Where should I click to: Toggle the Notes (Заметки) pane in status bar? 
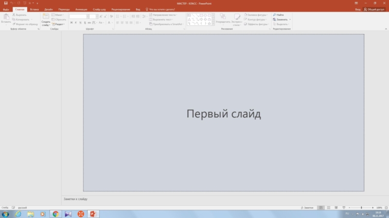307,207
